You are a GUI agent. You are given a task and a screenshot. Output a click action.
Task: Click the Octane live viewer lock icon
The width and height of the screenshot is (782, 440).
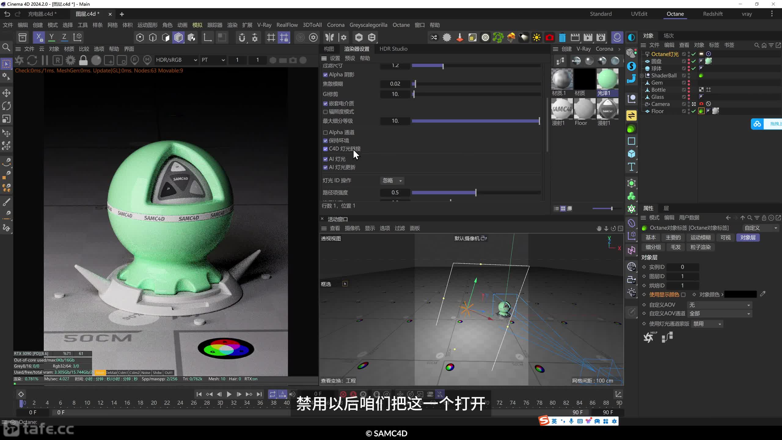(x=83, y=60)
